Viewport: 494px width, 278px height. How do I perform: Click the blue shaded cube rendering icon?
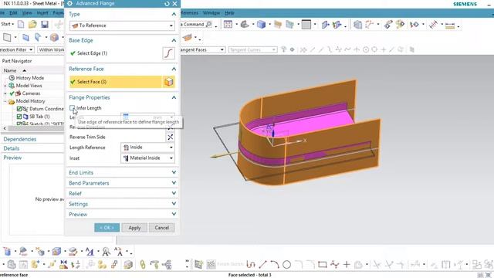261,24
